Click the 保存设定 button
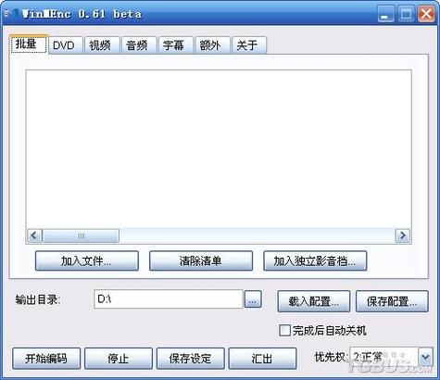 tap(191, 359)
